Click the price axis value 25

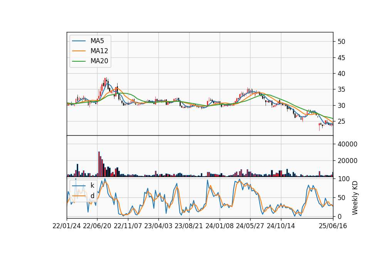[x=341, y=121]
